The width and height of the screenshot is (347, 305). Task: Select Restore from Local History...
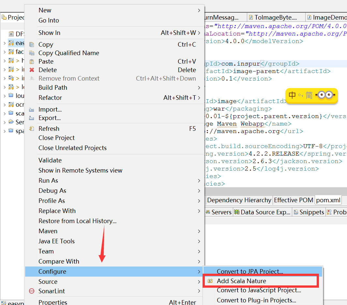pos(114,221)
